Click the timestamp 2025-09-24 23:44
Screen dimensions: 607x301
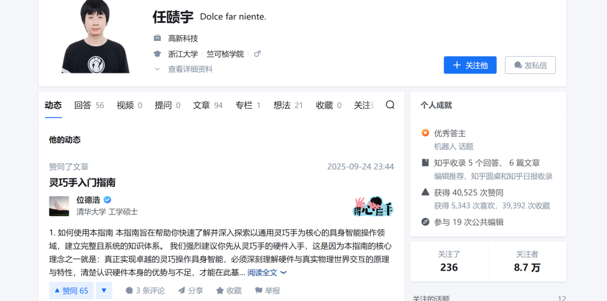tap(360, 166)
